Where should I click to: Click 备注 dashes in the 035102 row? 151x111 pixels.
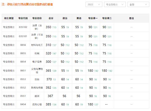pos(131,27)
